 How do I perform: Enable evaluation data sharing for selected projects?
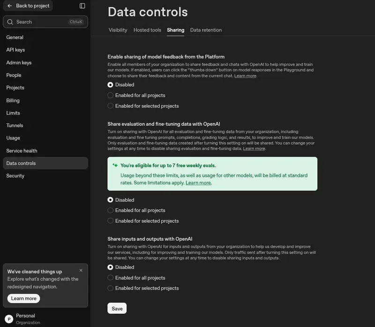coord(110,221)
